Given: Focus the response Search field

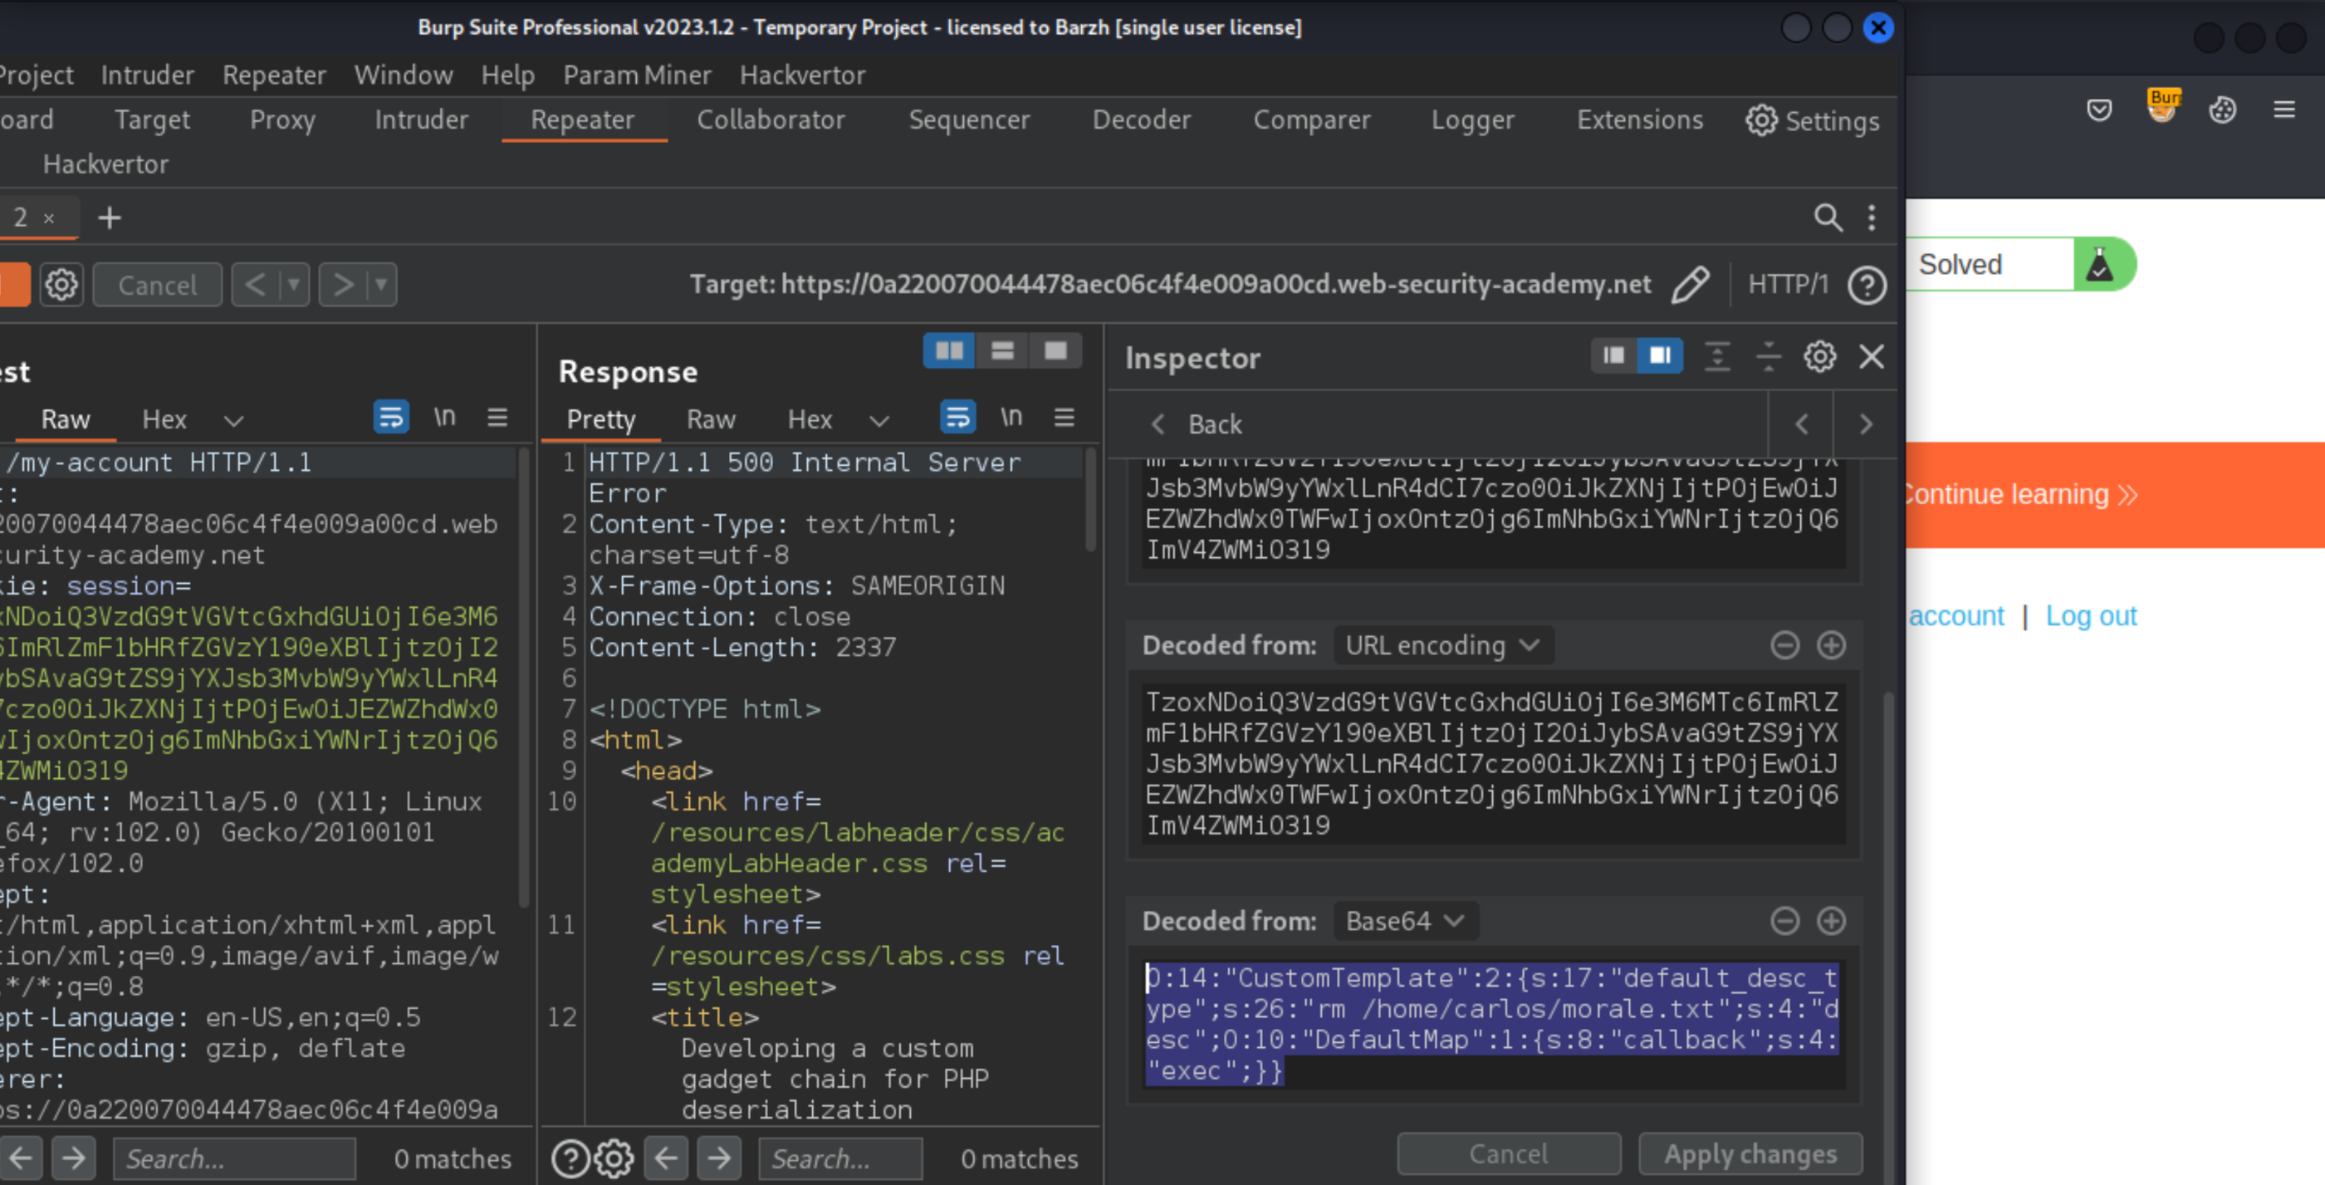Looking at the screenshot, I should point(840,1158).
